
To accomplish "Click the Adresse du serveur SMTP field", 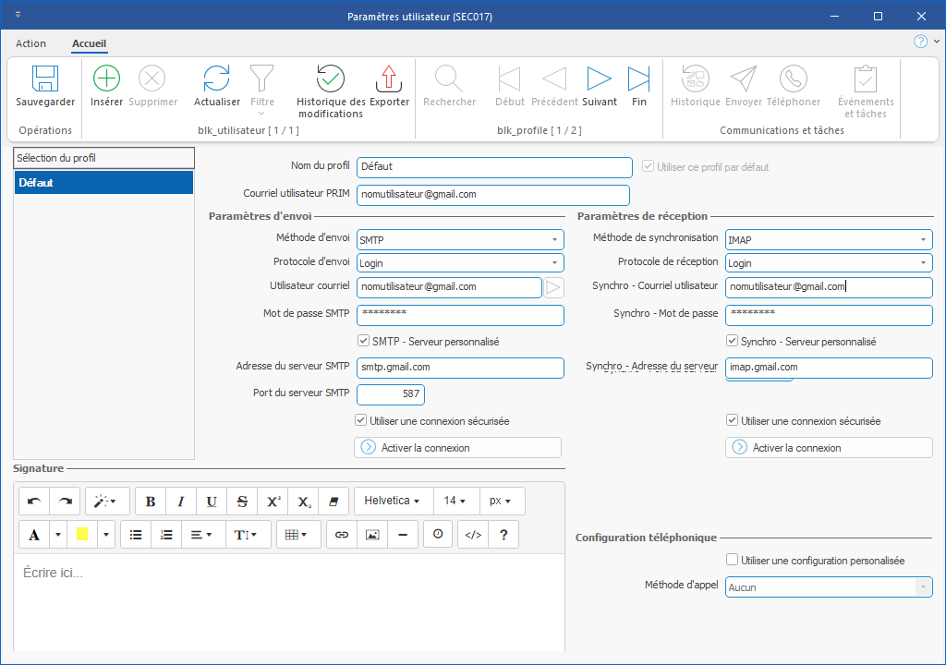I will click(460, 368).
